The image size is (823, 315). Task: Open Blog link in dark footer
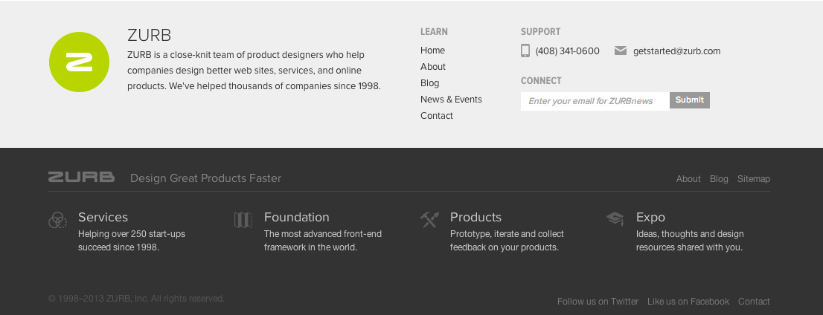point(719,179)
